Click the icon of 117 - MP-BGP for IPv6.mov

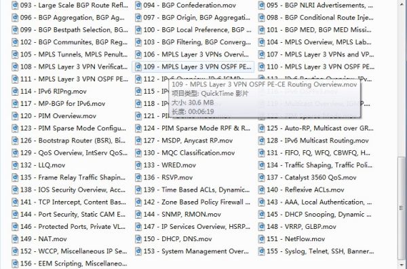pyautogui.click(x=15, y=104)
